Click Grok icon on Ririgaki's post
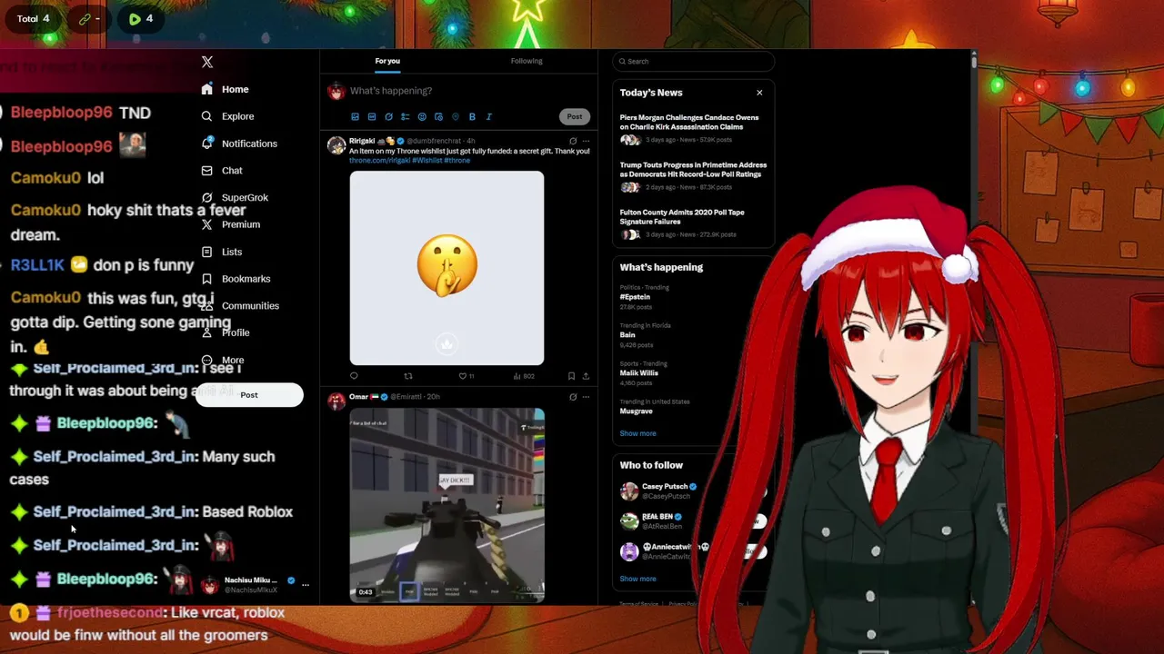Viewport: 1164px width, 654px height. (x=573, y=141)
